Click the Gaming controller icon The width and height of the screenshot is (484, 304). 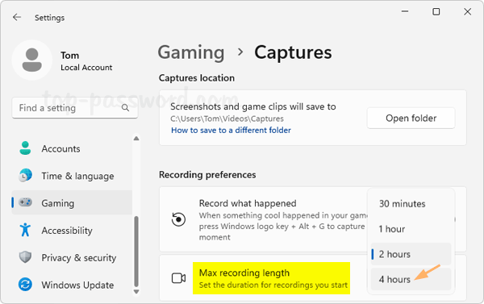tap(25, 202)
